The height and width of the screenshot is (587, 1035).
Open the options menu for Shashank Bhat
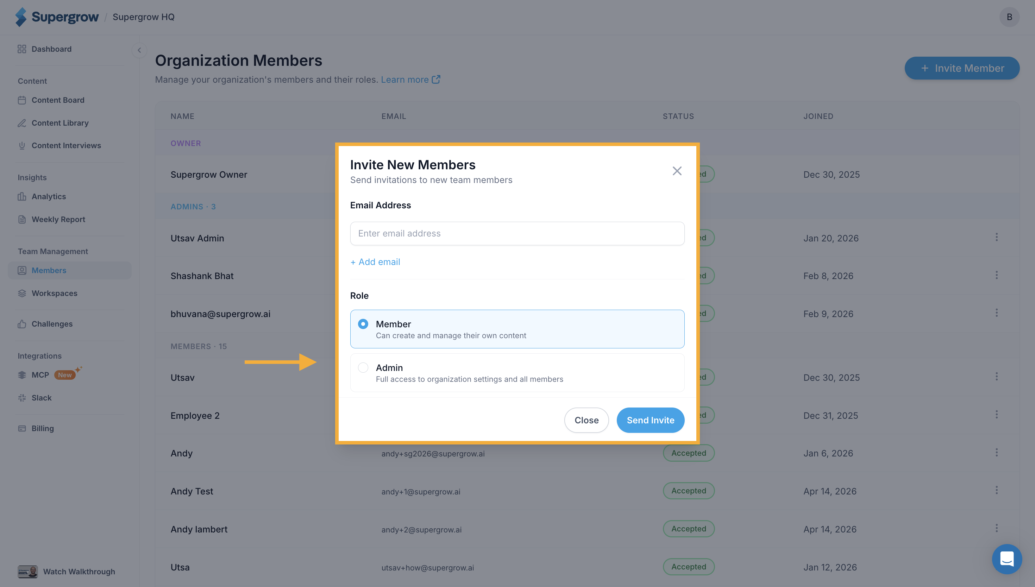[x=997, y=275]
